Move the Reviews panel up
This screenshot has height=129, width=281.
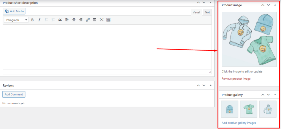(198, 85)
